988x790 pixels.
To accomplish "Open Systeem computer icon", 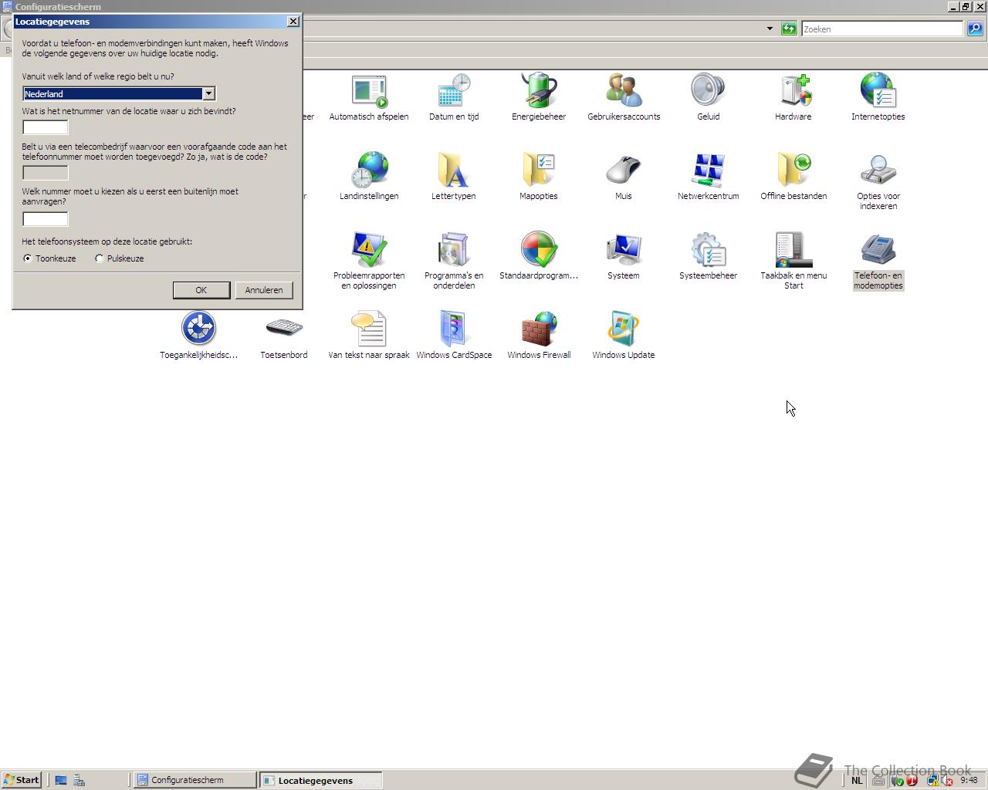I will 624,250.
